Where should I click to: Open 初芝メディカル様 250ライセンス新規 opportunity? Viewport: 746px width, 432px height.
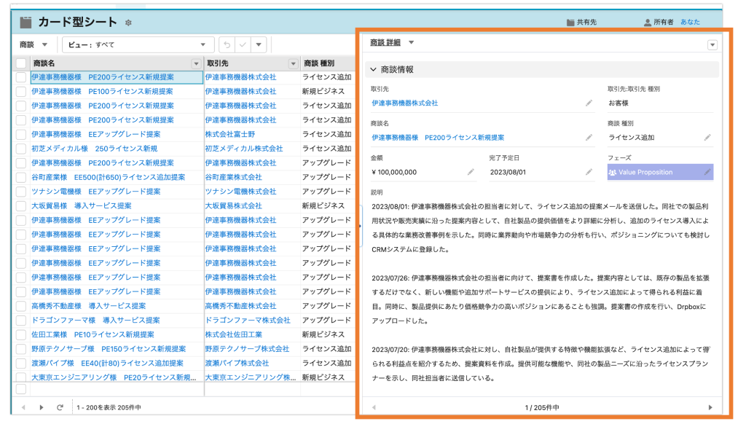pyautogui.click(x=94, y=149)
